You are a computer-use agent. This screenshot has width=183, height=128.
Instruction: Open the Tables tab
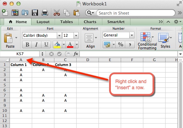(66, 22)
